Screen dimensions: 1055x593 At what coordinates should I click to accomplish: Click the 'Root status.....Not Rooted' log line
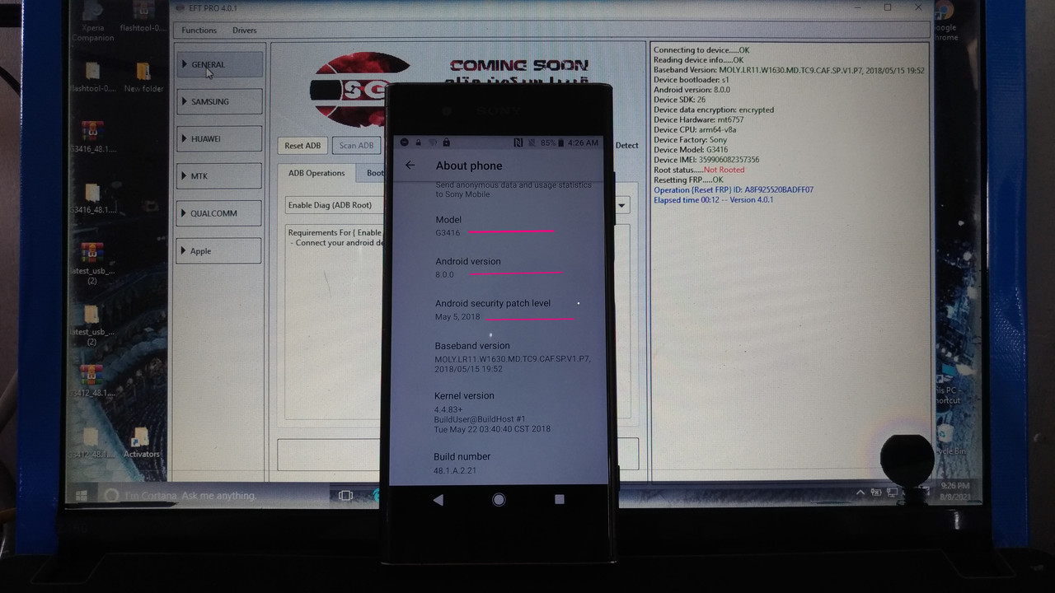coord(699,170)
